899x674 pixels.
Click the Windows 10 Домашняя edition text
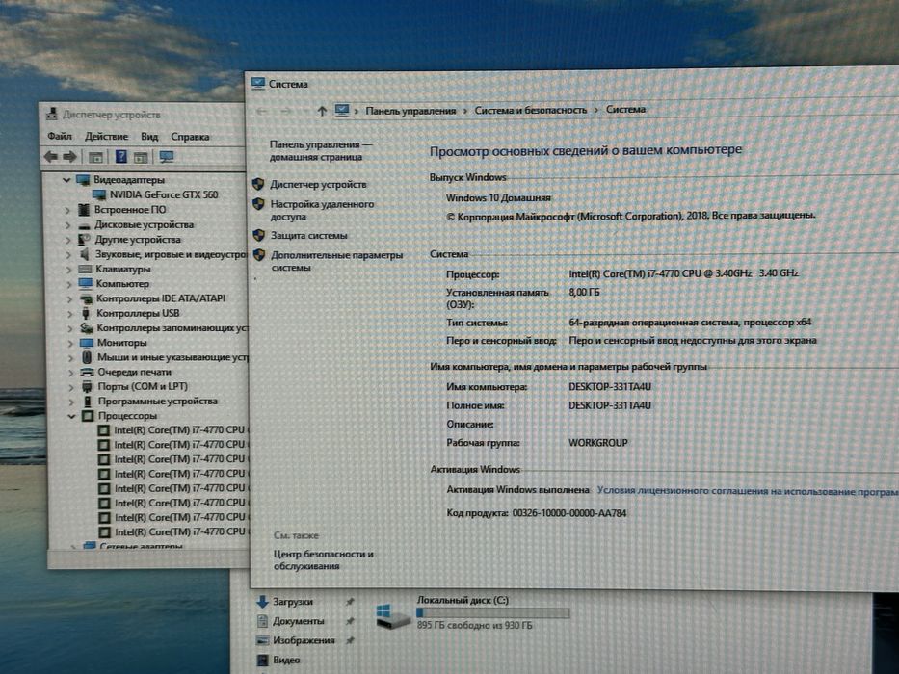coord(498,197)
